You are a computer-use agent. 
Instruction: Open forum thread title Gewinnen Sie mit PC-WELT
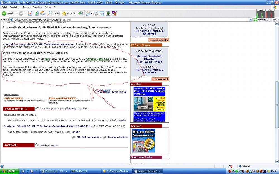point(48,126)
